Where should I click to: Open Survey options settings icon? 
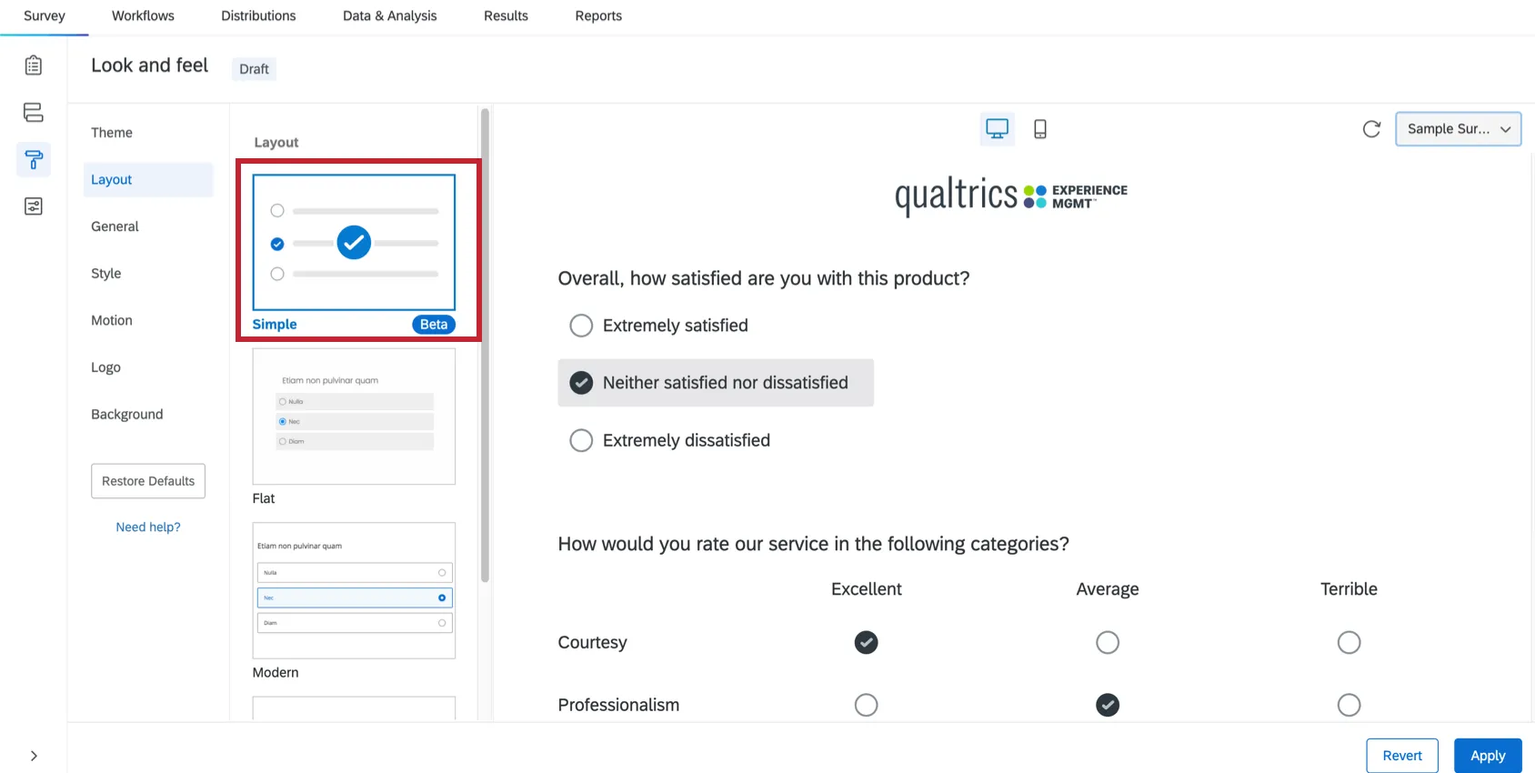click(34, 206)
